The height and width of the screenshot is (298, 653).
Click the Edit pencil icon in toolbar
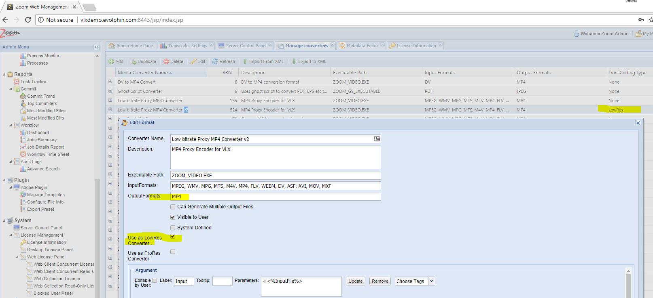coord(193,61)
